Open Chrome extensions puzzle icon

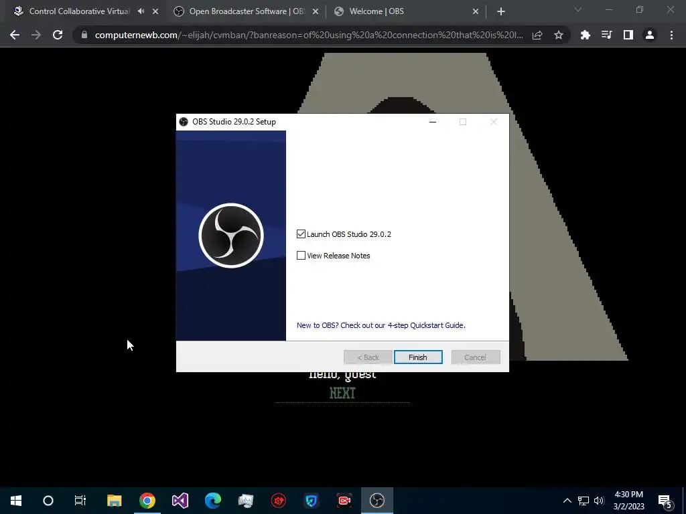(x=586, y=35)
